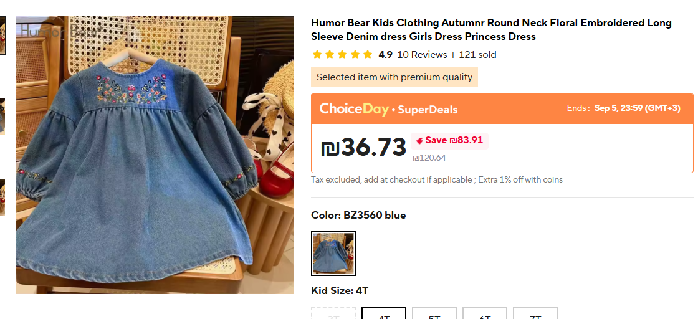
Task: Choose the 5T size option
Action: point(434,313)
